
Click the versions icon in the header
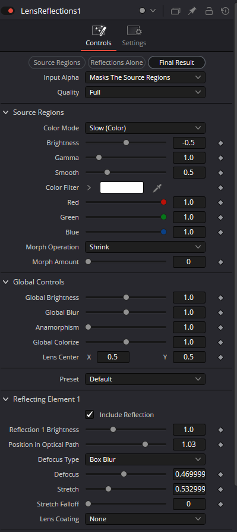tap(175, 11)
